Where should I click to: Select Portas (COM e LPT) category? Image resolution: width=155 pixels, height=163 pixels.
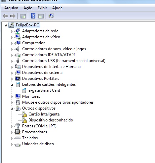39,126
